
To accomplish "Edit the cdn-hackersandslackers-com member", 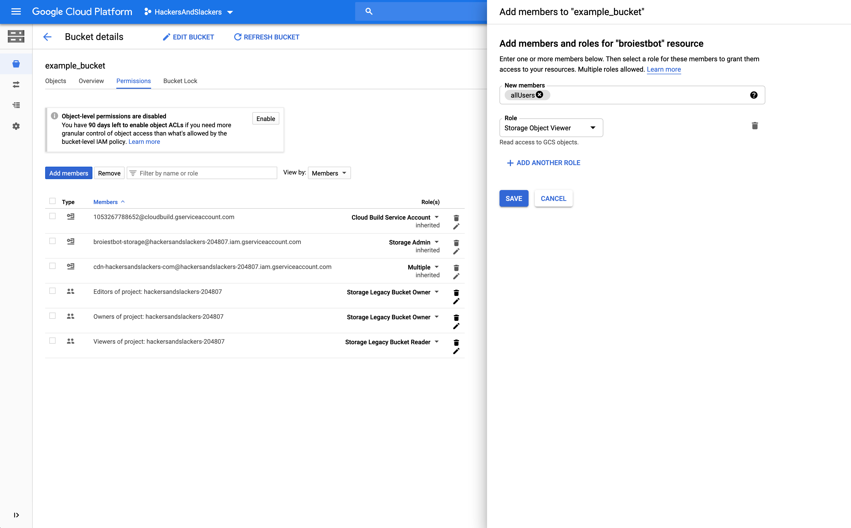I will pos(456,276).
